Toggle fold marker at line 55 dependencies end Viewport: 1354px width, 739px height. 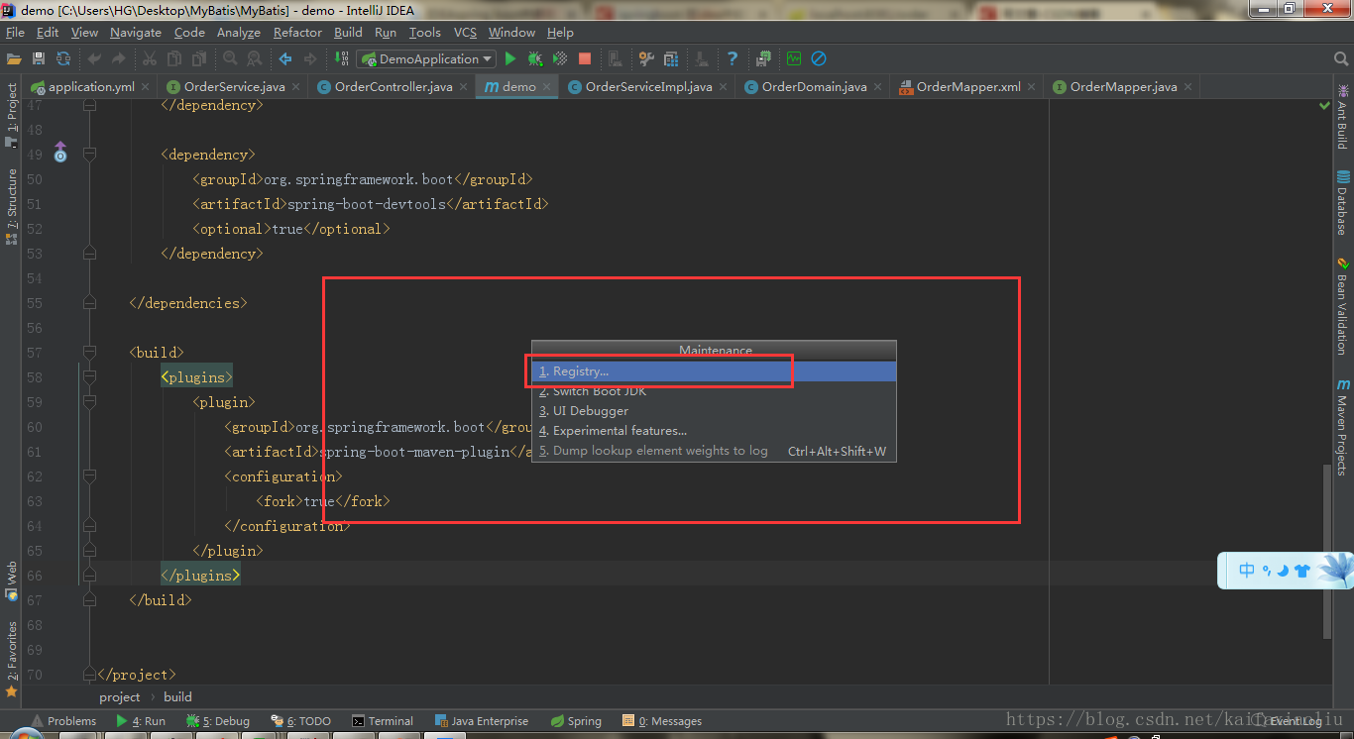pyautogui.click(x=89, y=303)
